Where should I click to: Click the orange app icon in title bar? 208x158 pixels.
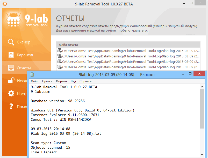pos(5,4)
